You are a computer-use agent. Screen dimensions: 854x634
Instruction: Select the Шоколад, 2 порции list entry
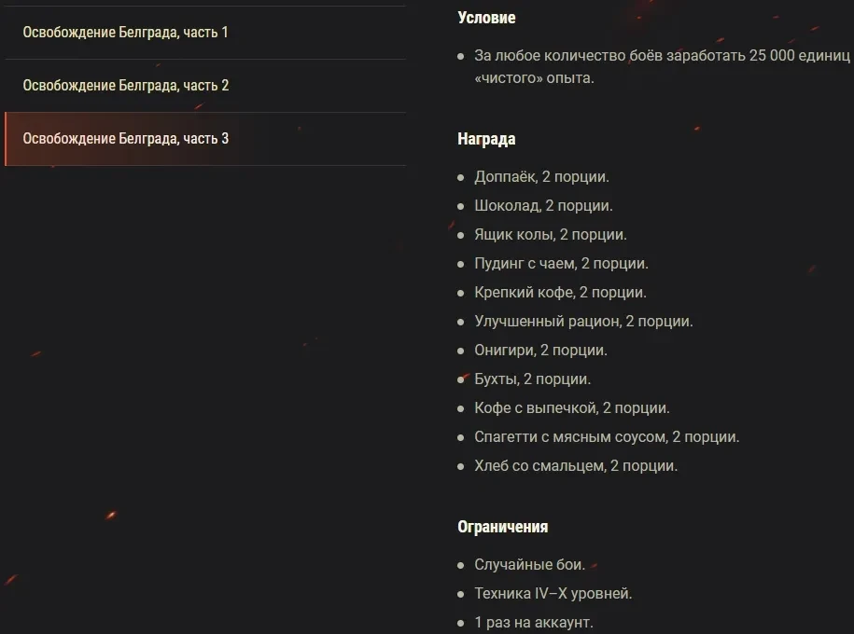pos(543,205)
